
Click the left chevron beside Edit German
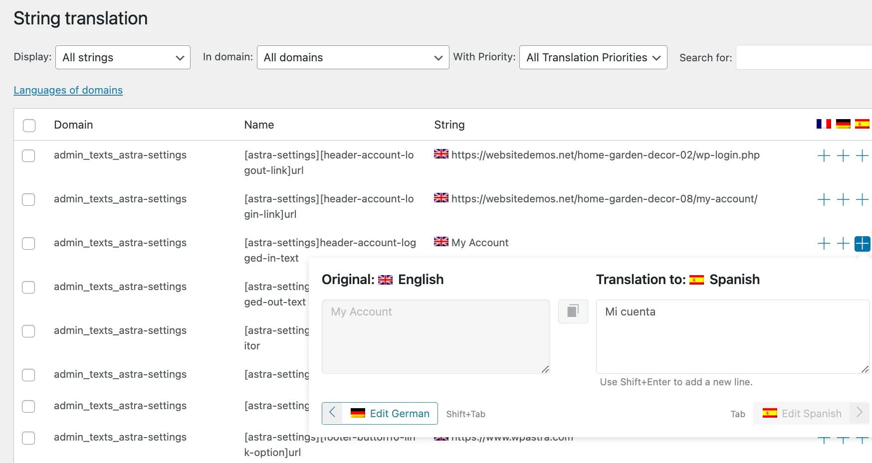332,413
